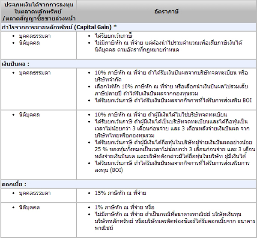Click the 'ได้รับยกเว้นภาษี ถ้าผู้มีเงินได้ถือหุ้นในบริษัทผู้จ่ายเงินปันผล' bullet
The width and height of the screenshot is (257, 239).
(175, 149)
